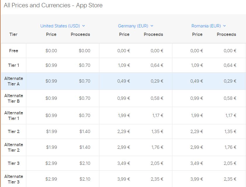Select the Alternate Tier 2 row label
This screenshot has width=246, height=187.
[14, 147]
